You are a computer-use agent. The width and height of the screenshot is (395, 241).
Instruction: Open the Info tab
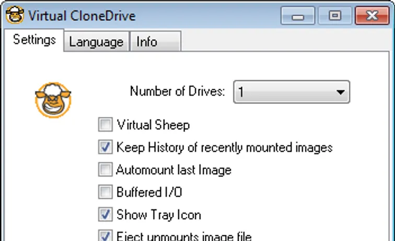(147, 42)
